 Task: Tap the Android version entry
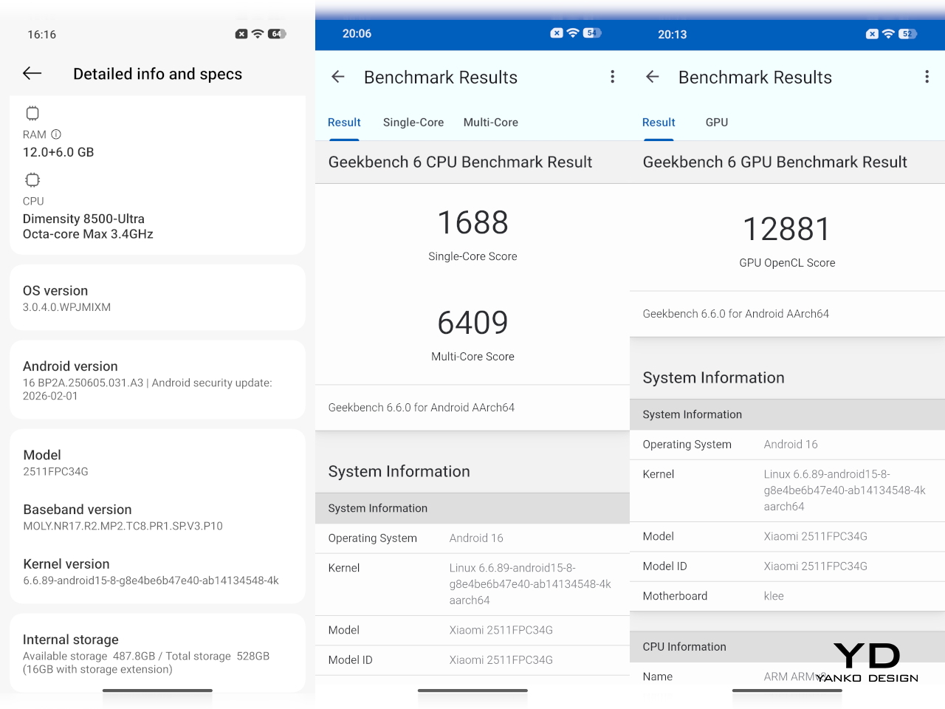coord(157,380)
